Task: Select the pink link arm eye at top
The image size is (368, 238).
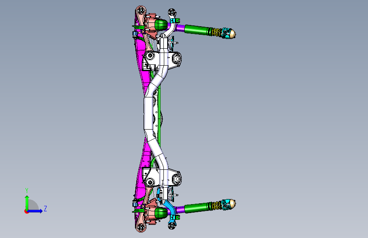Action: point(141,11)
